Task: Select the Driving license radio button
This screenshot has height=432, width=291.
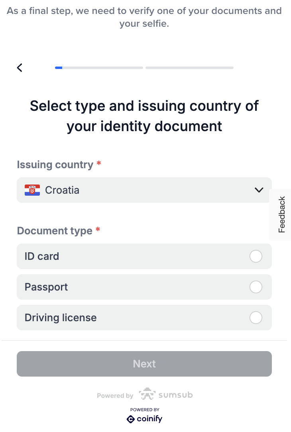Action: pos(256,318)
